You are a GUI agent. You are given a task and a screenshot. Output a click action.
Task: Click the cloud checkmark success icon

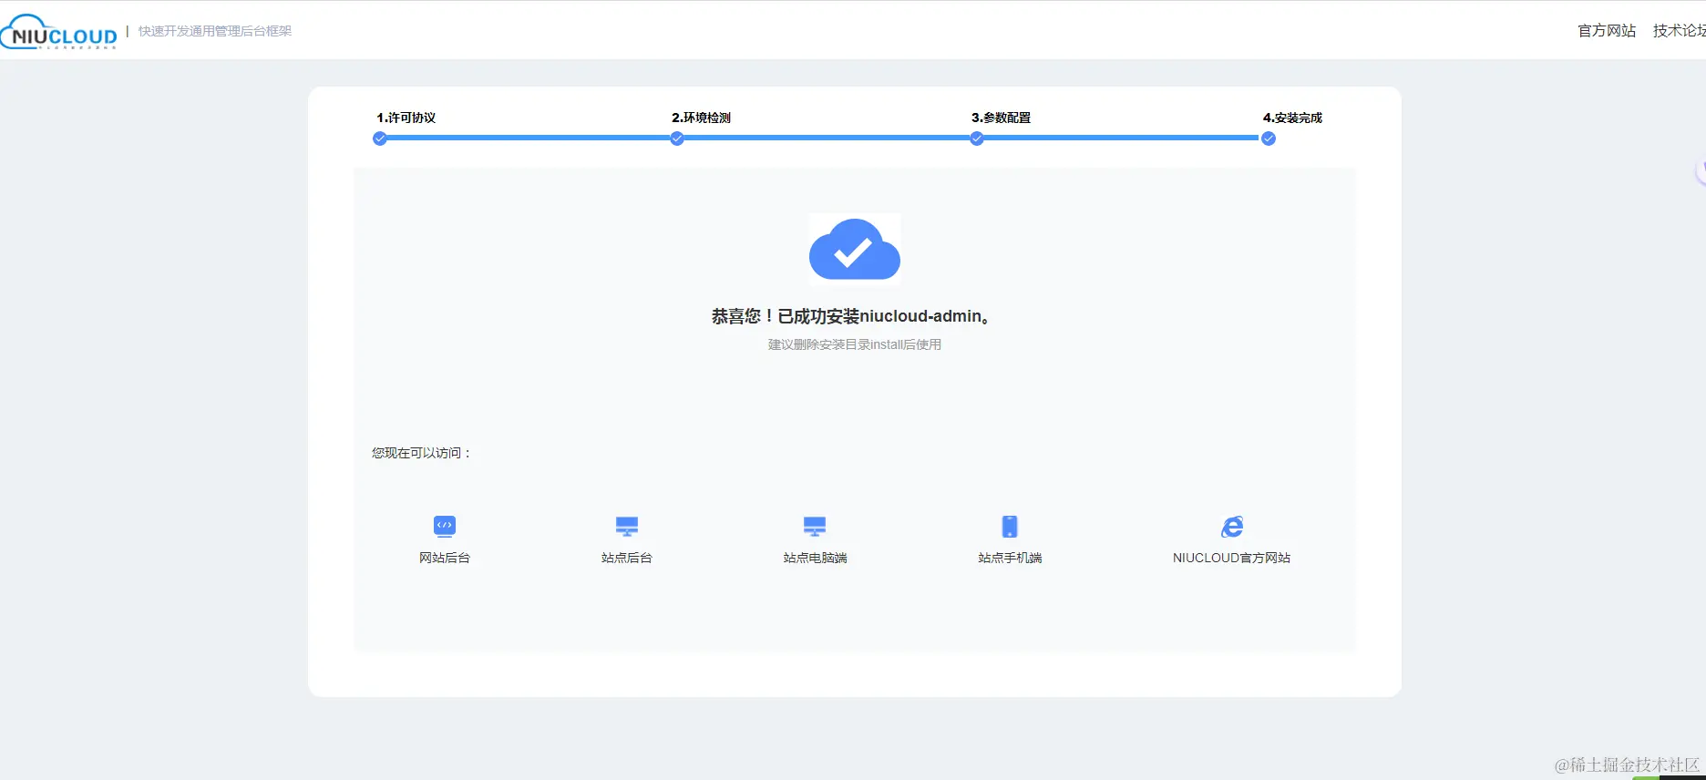855,250
